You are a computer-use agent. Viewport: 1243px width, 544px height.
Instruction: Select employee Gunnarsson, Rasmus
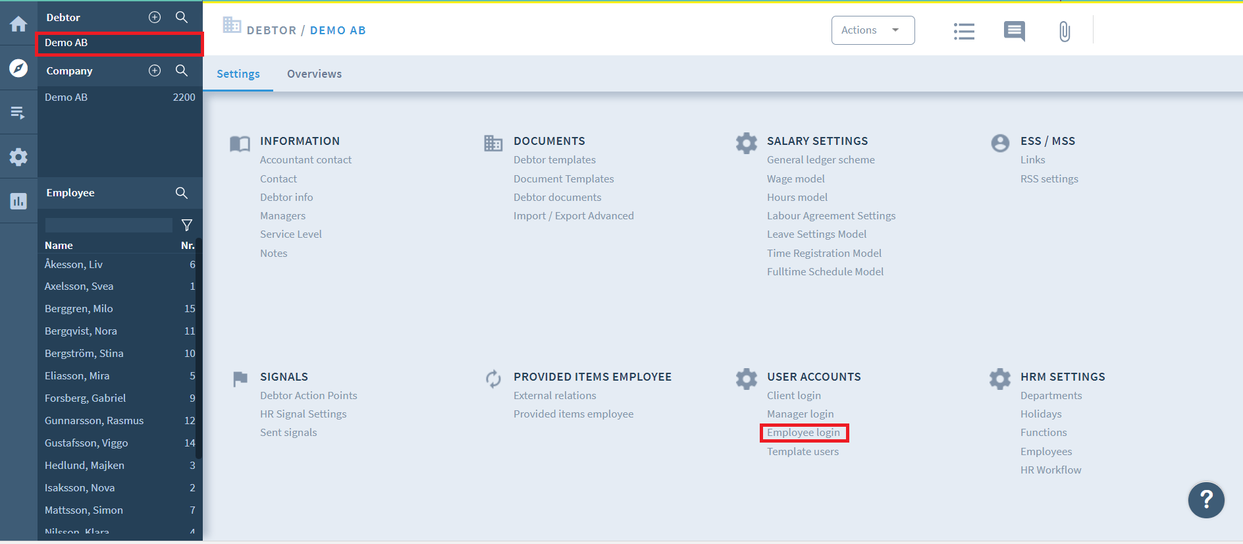click(x=120, y=421)
